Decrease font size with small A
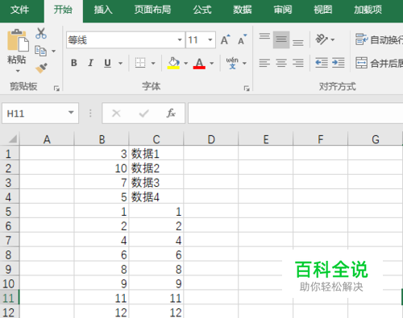The width and height of the screenshot is (403, 318). pyautogui.click(x=242, y=39)
